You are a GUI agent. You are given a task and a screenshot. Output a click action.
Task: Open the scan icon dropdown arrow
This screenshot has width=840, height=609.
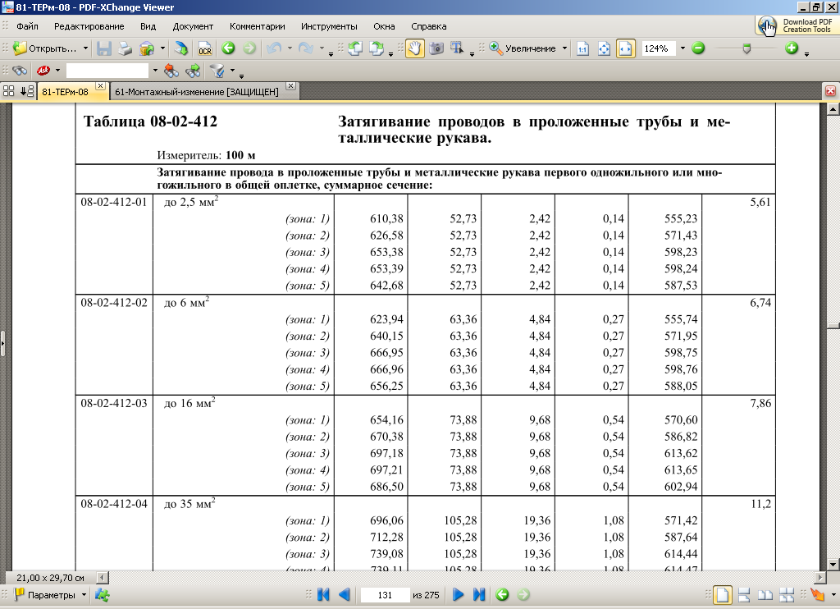(x=162, y=48)
